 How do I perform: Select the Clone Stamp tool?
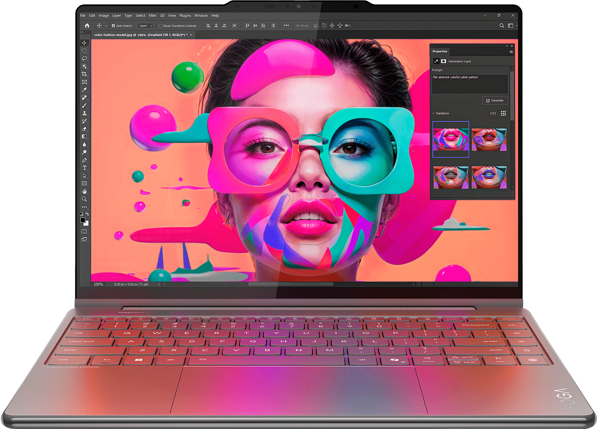pyautogui.click(x=84, y=113)
